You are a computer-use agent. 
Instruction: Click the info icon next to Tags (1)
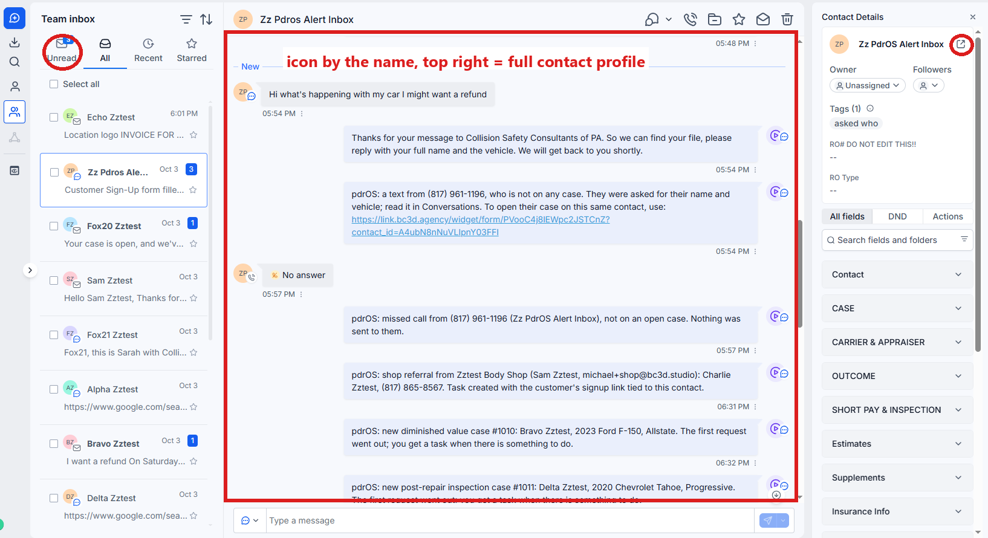point(870,108)
